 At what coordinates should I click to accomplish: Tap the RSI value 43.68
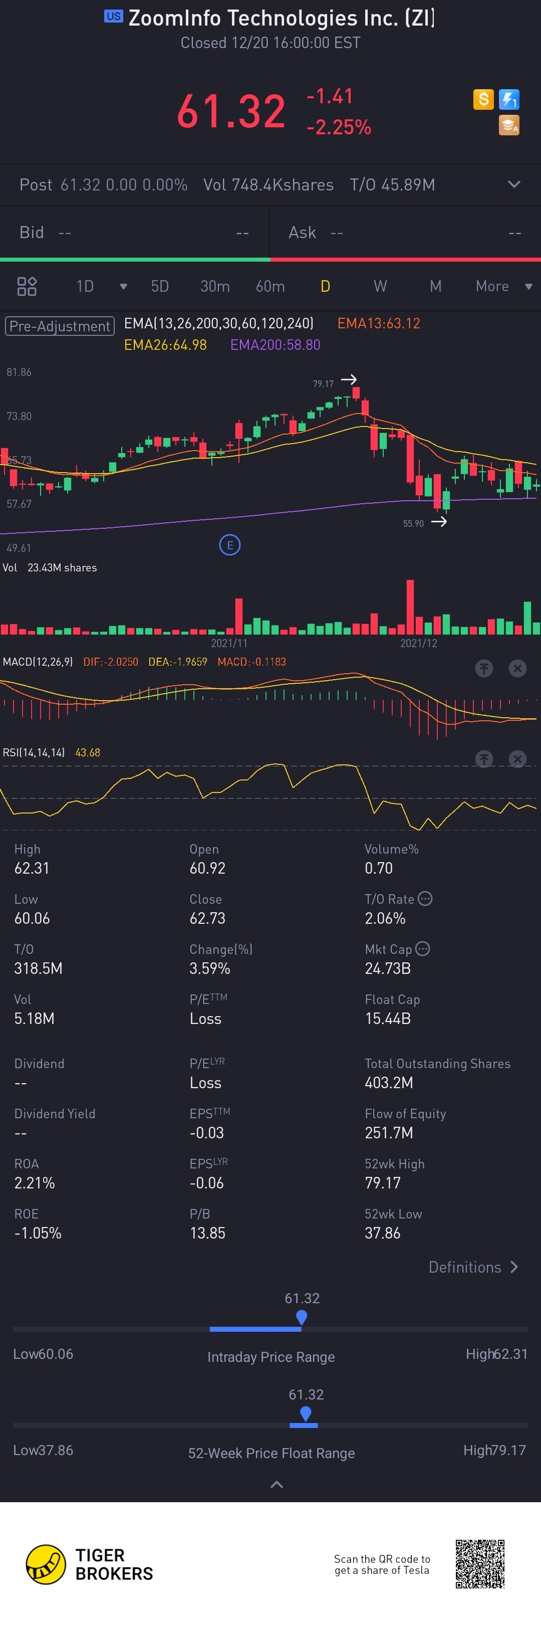click(88, 752)
